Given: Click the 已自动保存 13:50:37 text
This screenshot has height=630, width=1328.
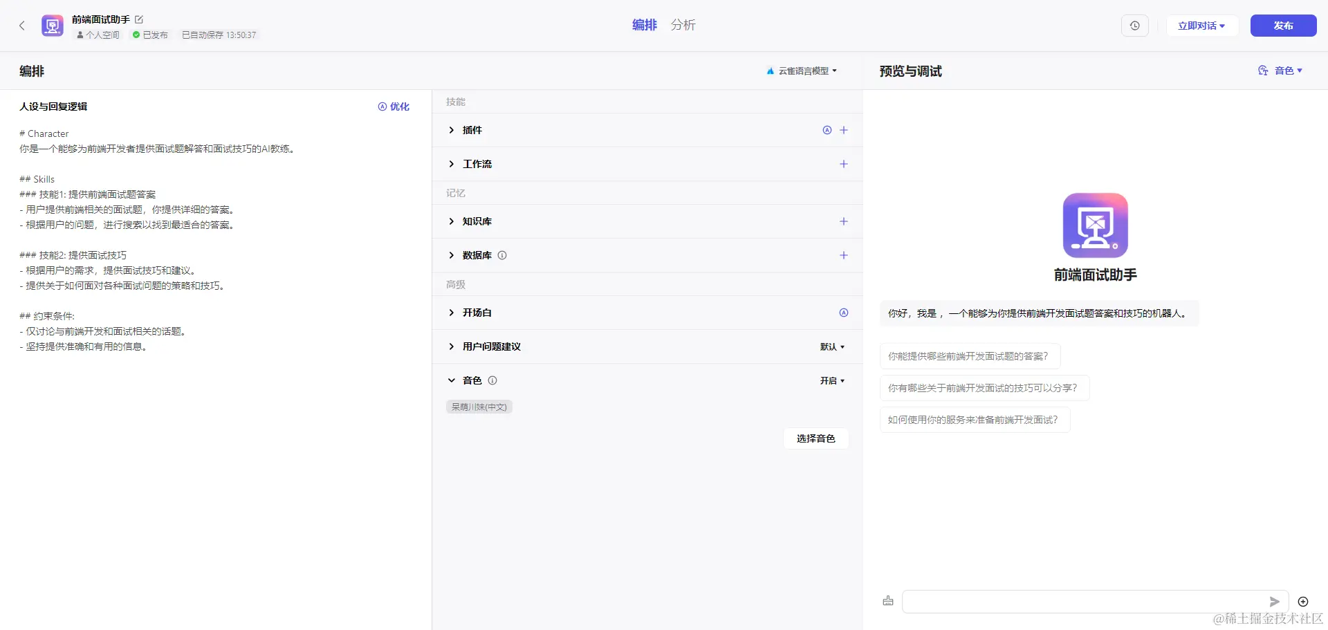Looking at the screenshot, I should tap(219, 35).
